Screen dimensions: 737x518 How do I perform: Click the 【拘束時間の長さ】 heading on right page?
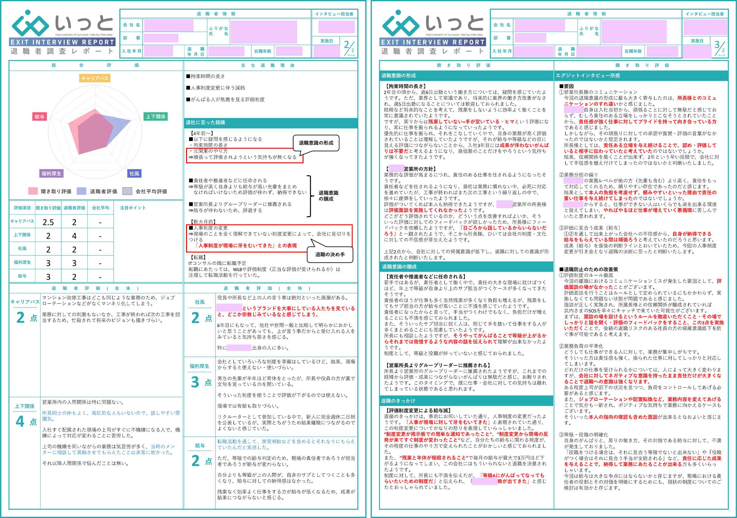pyautogui.click(x=406, y=86)
